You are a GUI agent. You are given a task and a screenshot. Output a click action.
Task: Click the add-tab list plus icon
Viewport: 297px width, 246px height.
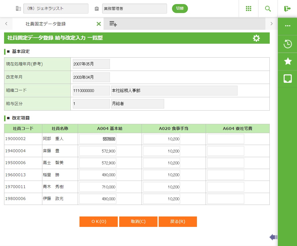(x=113, y=24)
